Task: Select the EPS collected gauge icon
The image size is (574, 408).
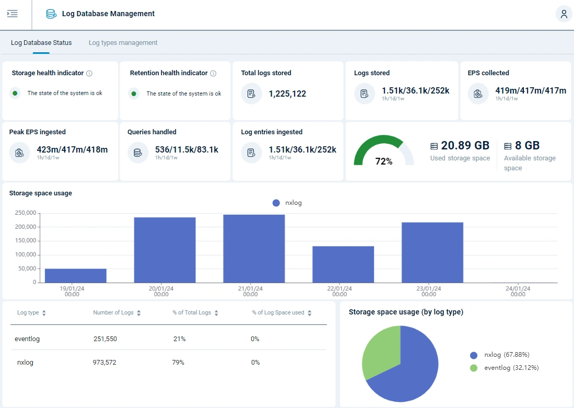Action: click(x=477, y=93)
